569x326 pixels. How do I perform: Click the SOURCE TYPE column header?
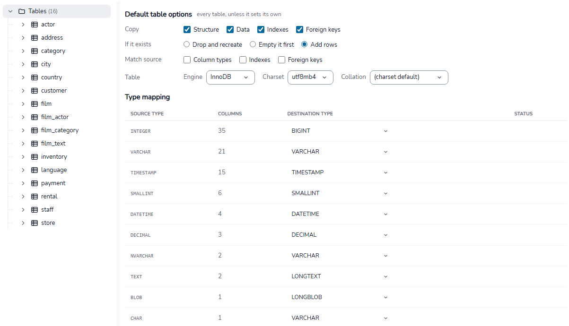click(147, 114)
